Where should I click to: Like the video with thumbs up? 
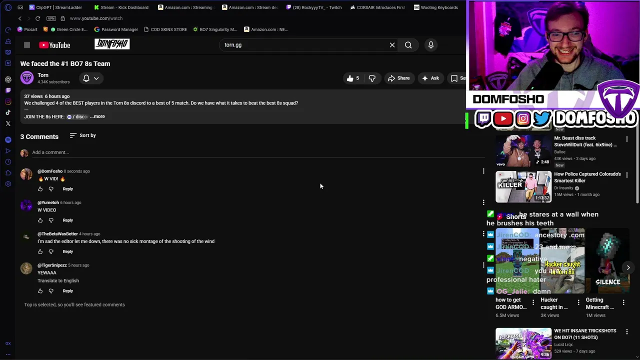pyautogui.click(x=353, y=78)
